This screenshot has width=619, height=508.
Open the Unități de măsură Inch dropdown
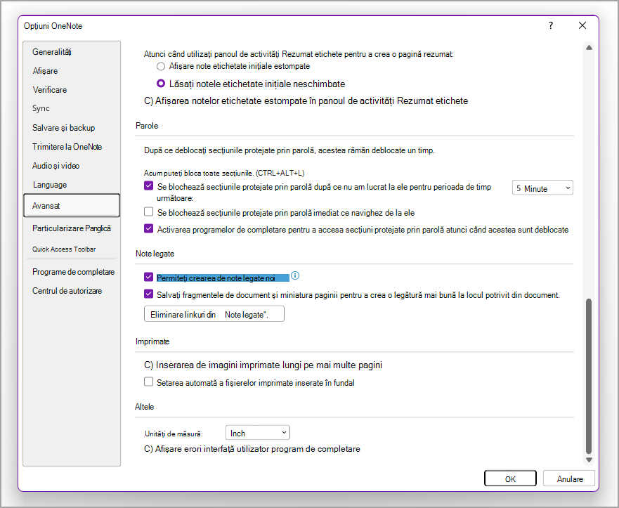(257, 433)
